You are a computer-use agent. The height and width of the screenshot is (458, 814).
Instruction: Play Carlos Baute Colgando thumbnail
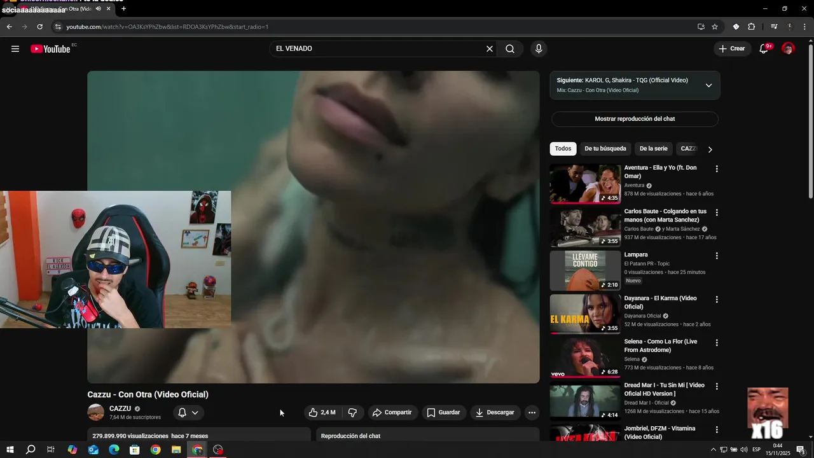point(585,226)
